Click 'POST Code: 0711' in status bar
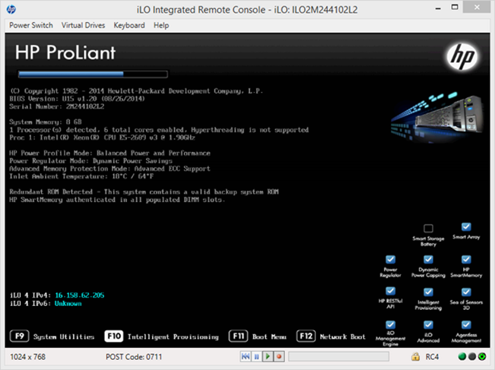495x370 pixels. pyautogui.click(x=133, y=357)
